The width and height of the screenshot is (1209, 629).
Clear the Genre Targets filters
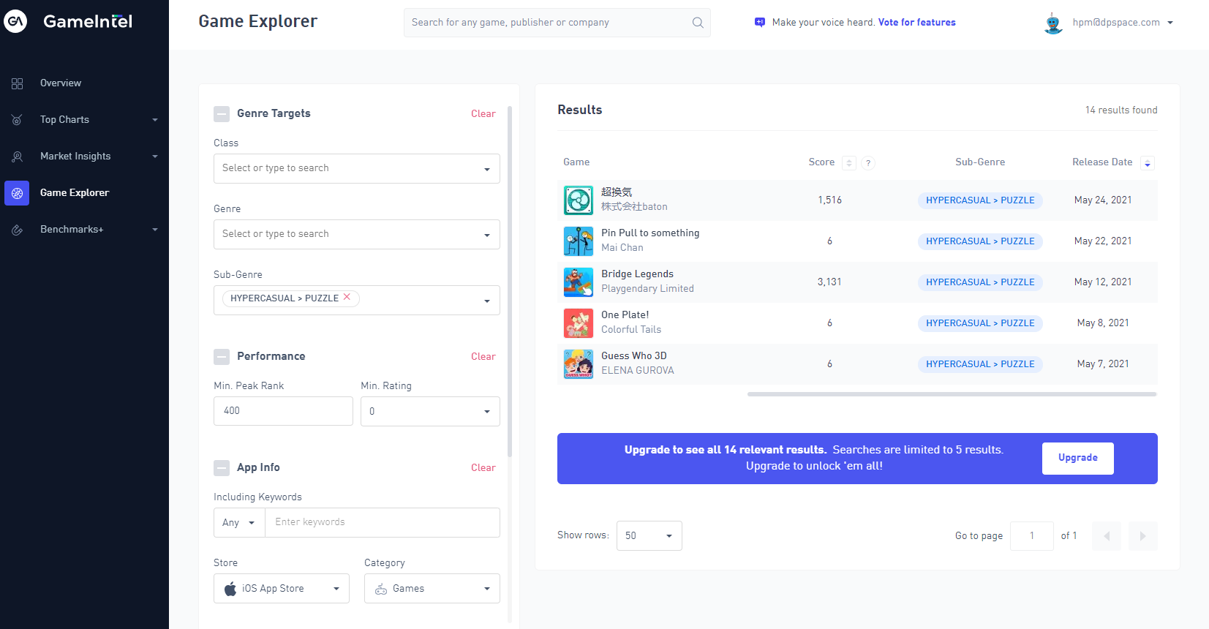[x=483, y=114]
